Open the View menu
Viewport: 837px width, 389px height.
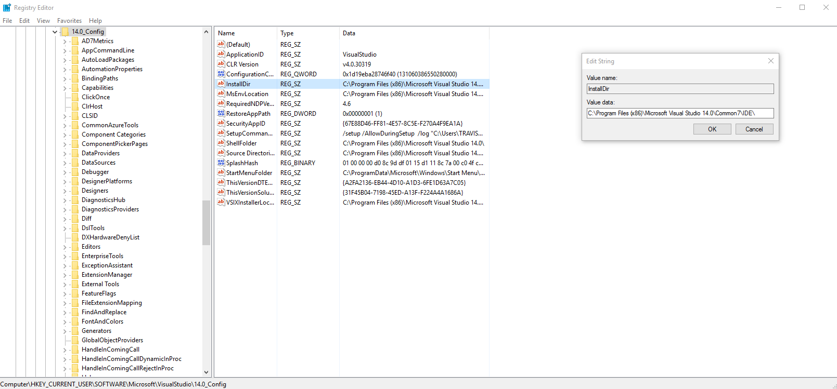43,21
